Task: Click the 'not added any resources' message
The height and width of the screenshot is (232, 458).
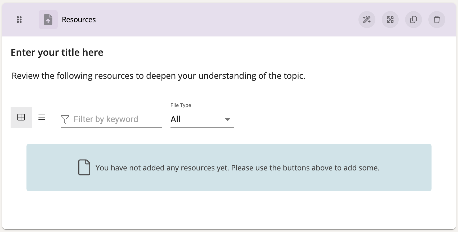Action: (237, 168)
